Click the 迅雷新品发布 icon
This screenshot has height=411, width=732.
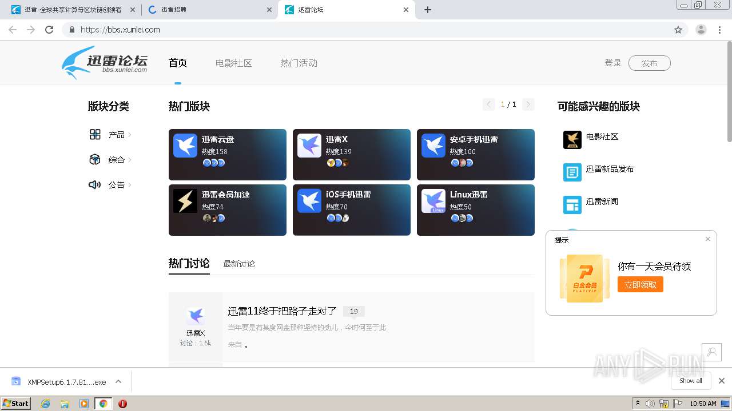[572, 172]
